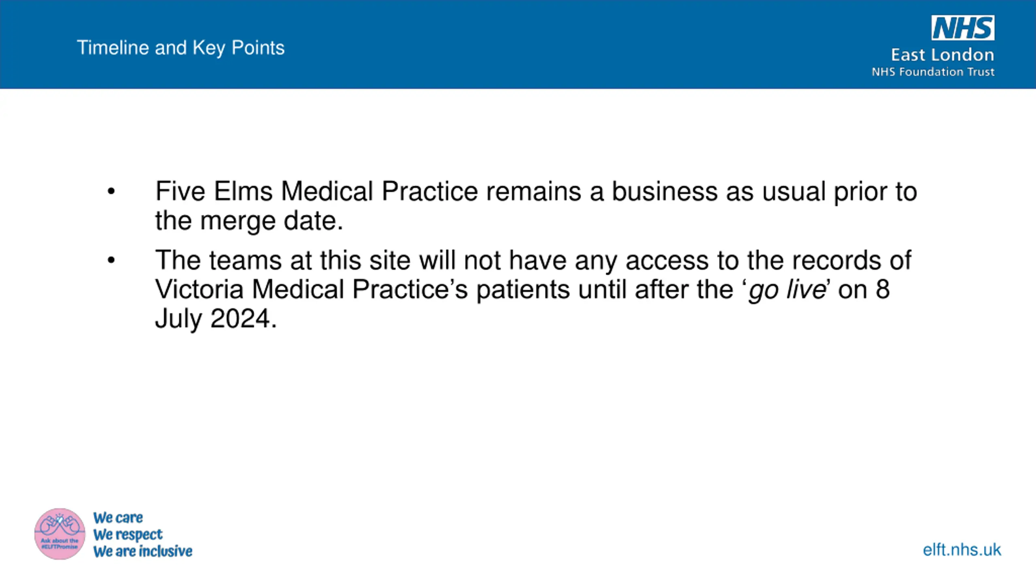Image resolution: width=1036 pixels, height=582 pixels.
Task: Click the pink ELFT Promise badge
Action: pyautogui.click(x=60, y=534)
